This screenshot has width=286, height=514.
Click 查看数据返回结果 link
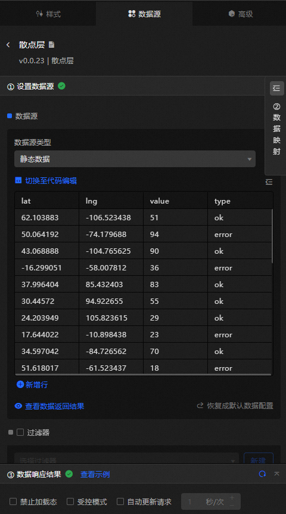[x=55, y=406]
